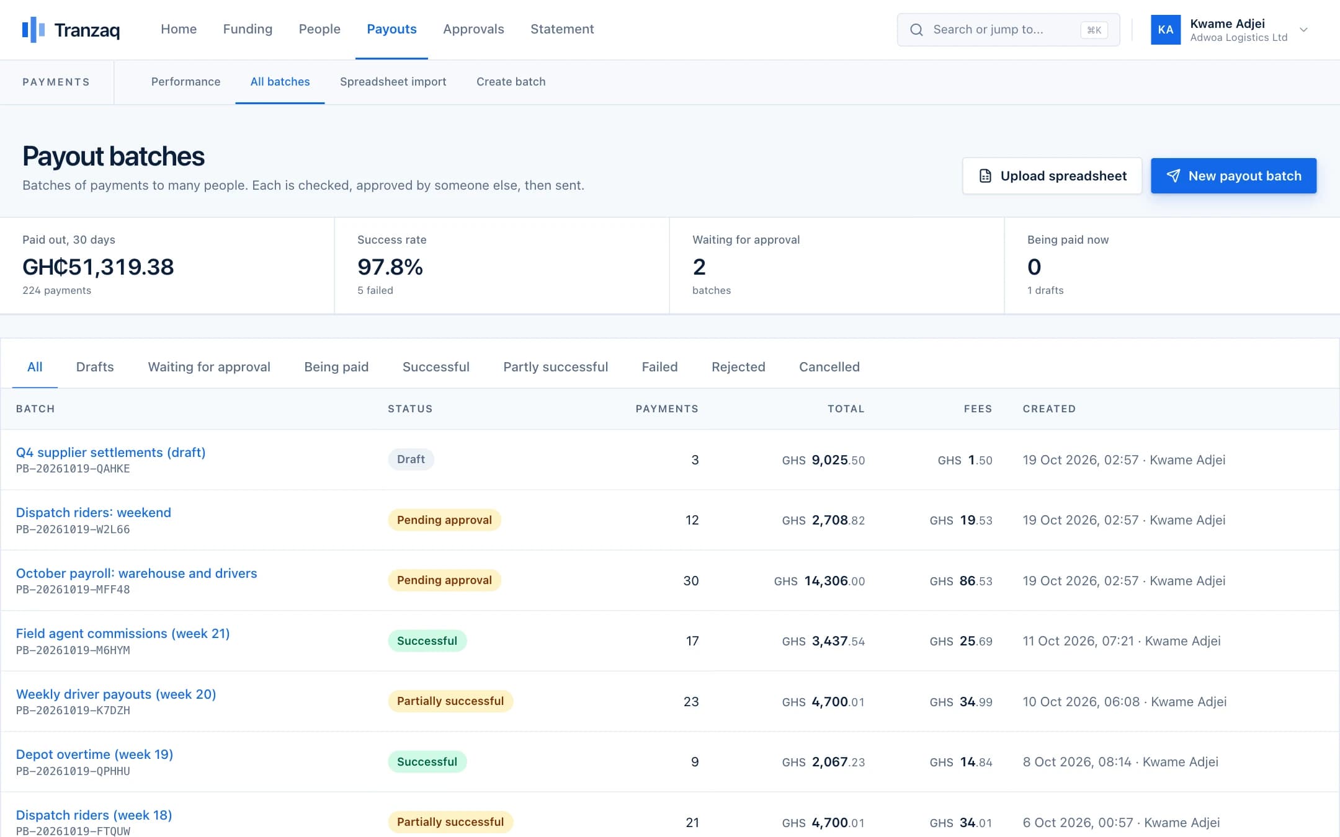Filter batches by Drafts
Image resolution: width=1340 pixels, height=837 pixels.
[95, 367]
